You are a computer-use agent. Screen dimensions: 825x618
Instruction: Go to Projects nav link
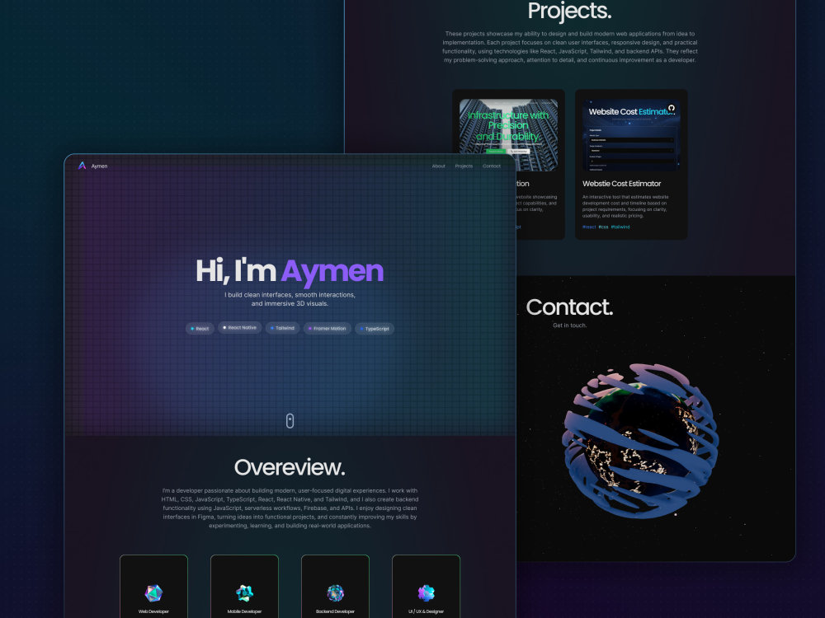tap(464, 166)
